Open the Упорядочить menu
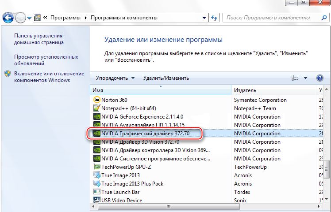The height and width of the screenshot is (212, 331). tap(115, 78)
